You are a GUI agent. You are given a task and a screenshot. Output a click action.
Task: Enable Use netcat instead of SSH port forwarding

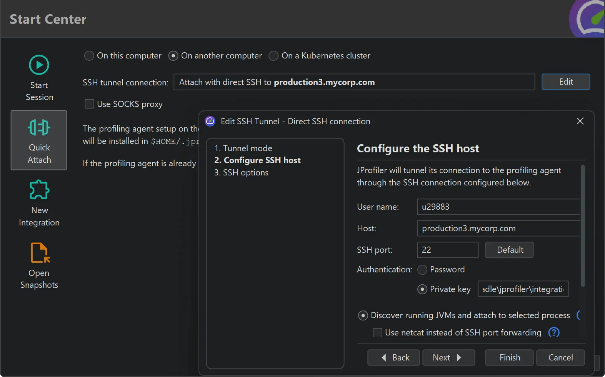[457, 332]
